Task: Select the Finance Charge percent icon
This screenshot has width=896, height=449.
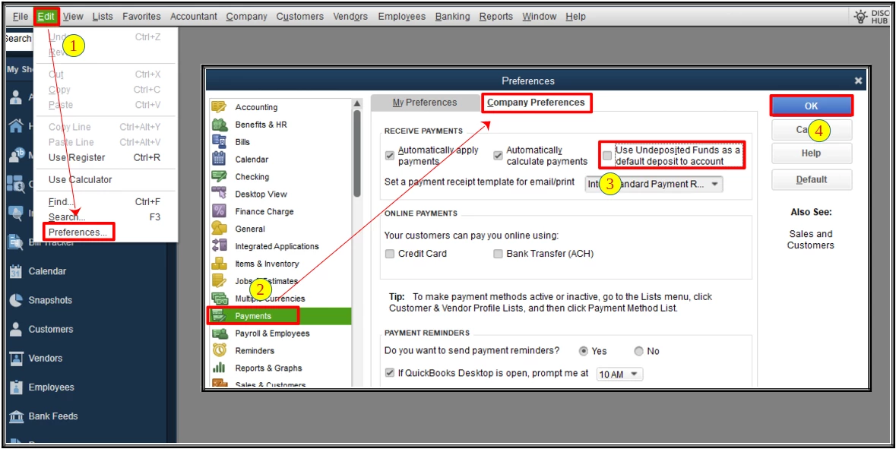Action: [220, 211]
